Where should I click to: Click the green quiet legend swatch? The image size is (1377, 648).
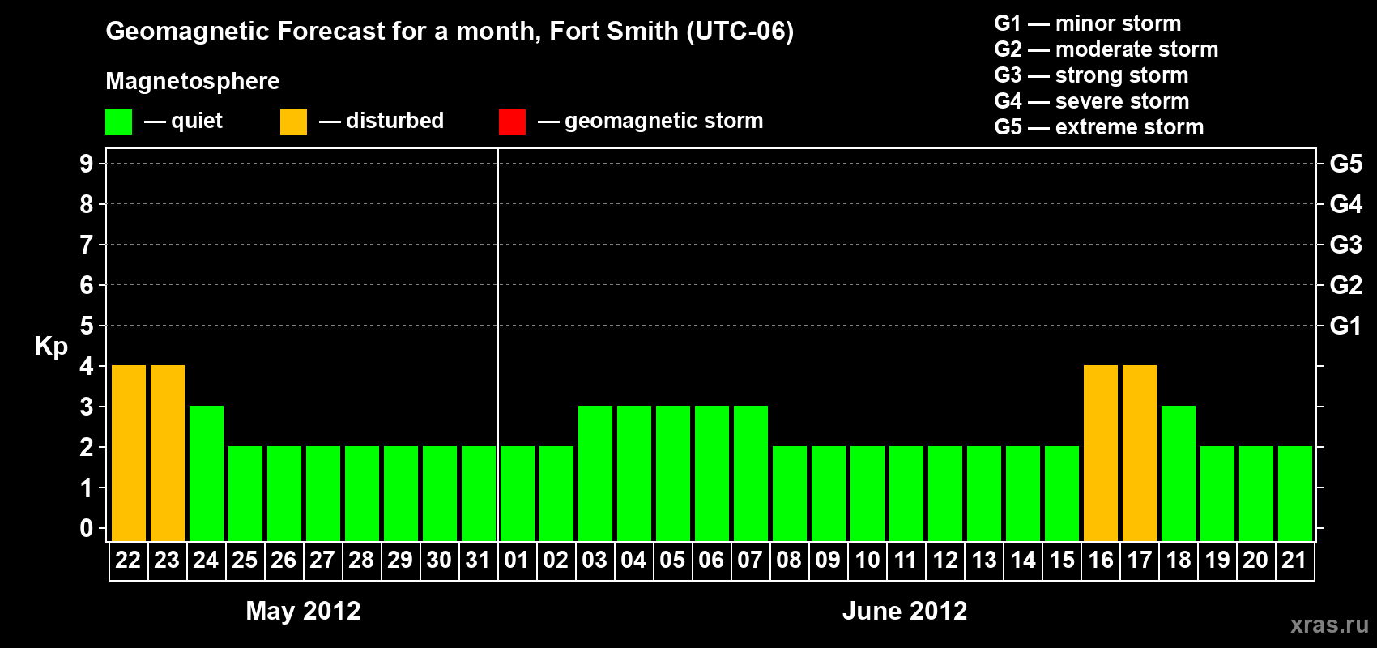[x=118, y=122]
